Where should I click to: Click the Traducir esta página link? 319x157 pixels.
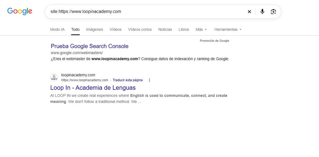(127, 80)
